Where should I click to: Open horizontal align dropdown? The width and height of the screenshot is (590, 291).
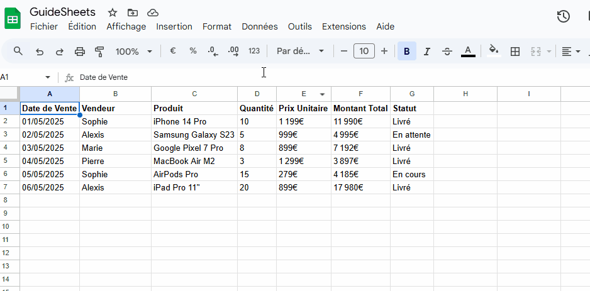tap(571, 52)
